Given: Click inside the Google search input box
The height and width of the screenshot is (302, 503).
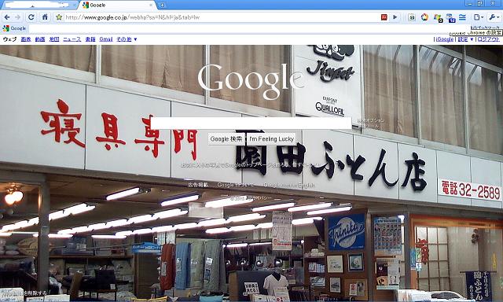Looking at the screenshot, I should [251, 123].
